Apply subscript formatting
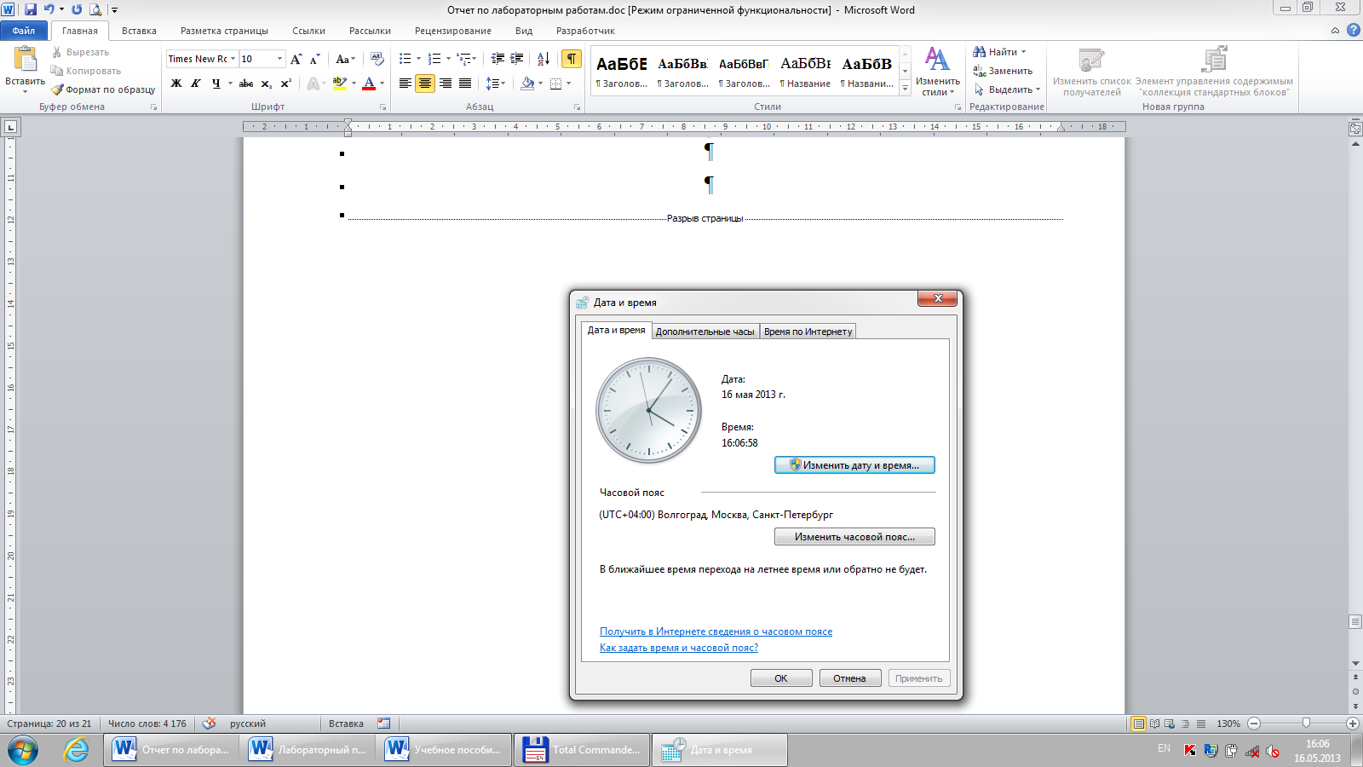This screenshot has width=1363, height=767. point(266,84)
